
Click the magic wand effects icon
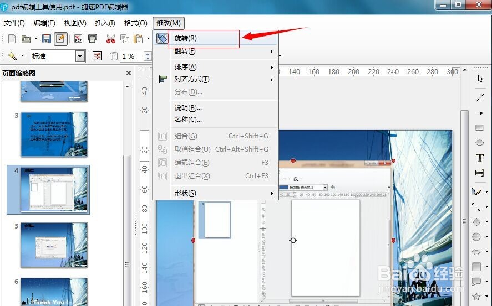13,56
